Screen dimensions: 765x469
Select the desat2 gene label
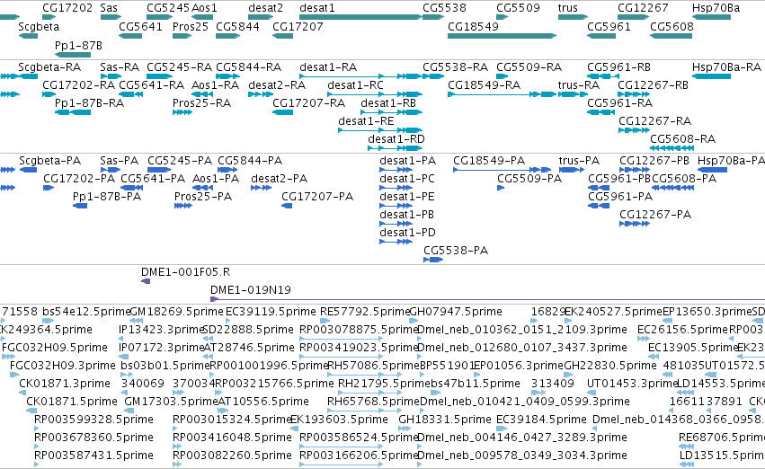coord(265,8)
